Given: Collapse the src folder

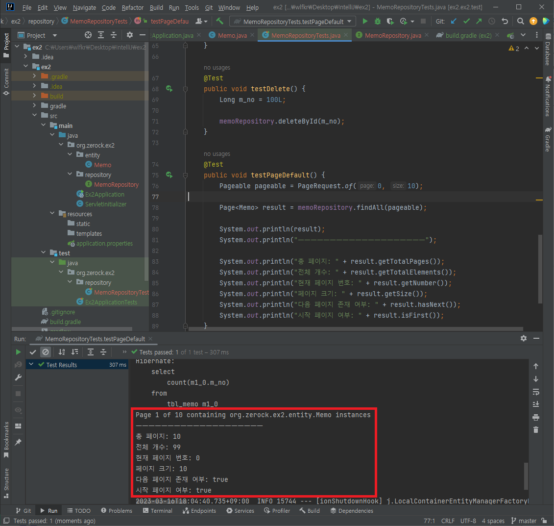Looking at the screenshot, I should pyautogui.click(x=34, y=115).
